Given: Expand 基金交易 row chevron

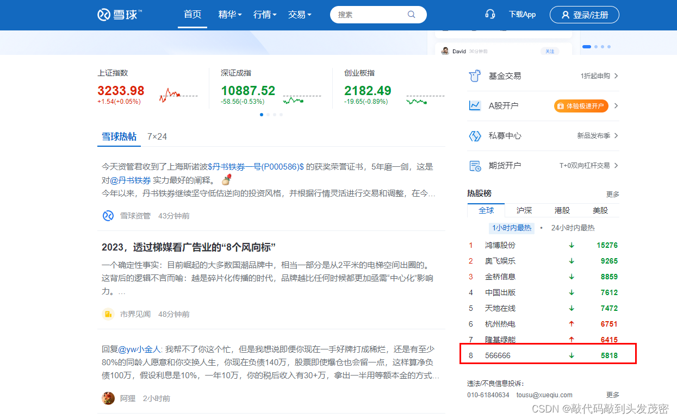Looking at the screenshot, I should (616, 76).
